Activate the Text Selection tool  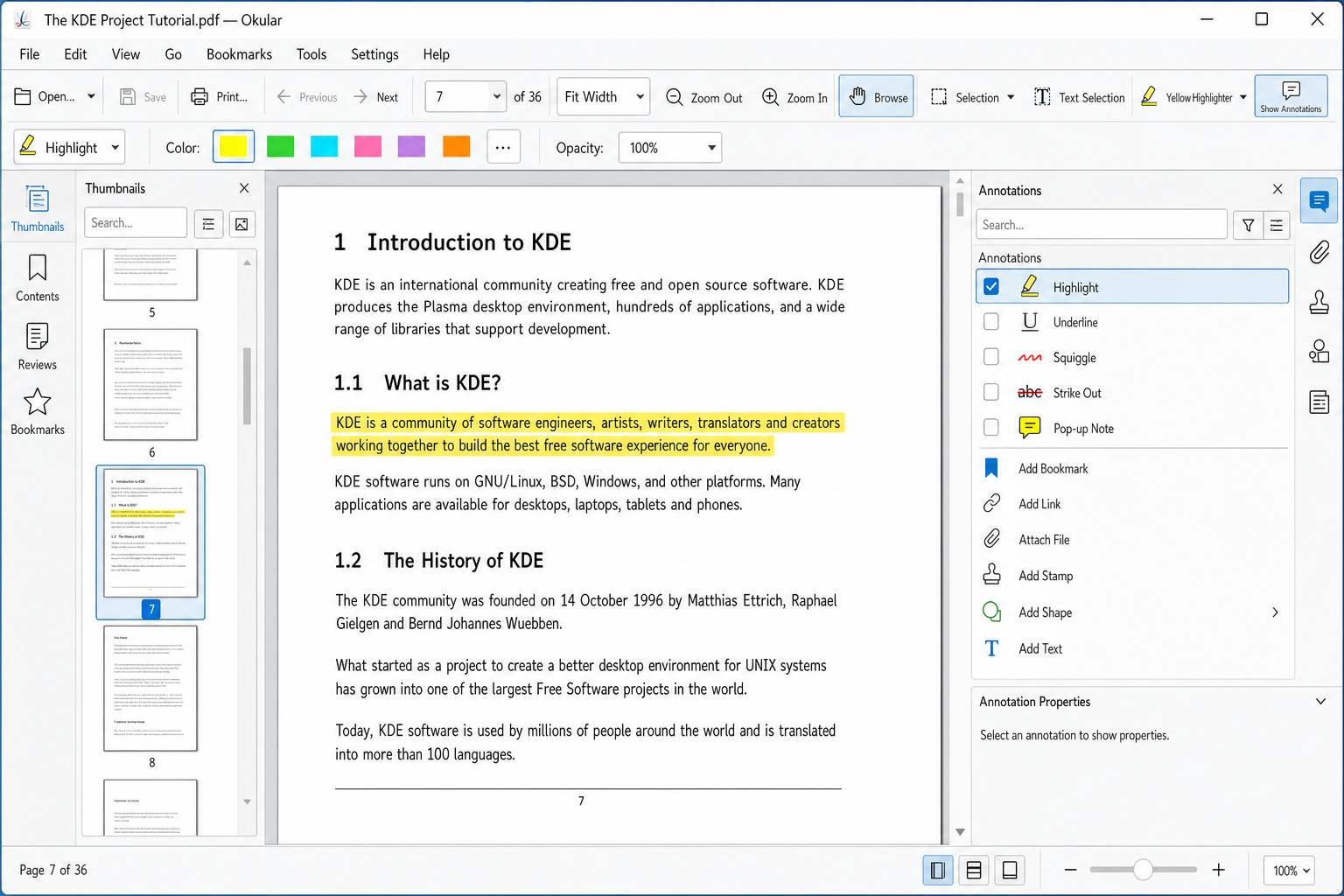coord(1079,97)
